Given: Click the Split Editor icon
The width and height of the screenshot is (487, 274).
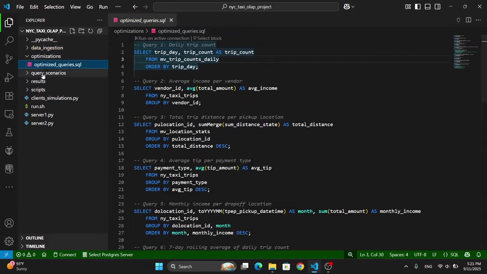Looking at the screenshot, I should [x=468, y=20].
